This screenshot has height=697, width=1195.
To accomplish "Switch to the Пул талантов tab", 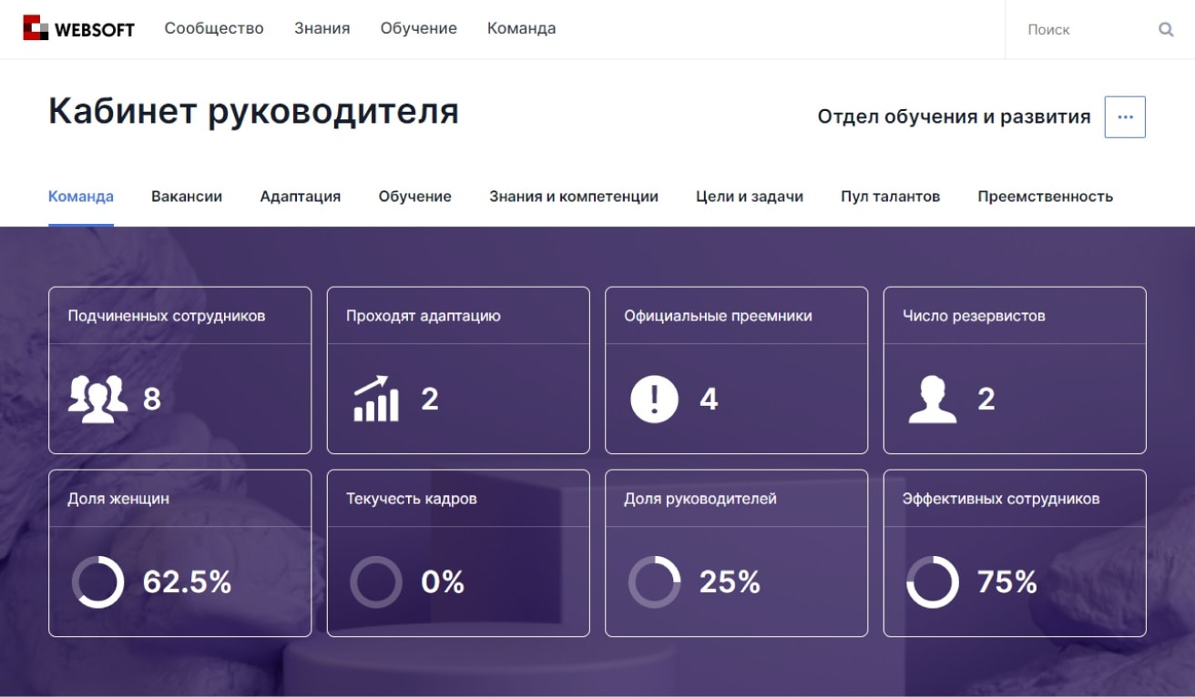I will coord(891,196).
